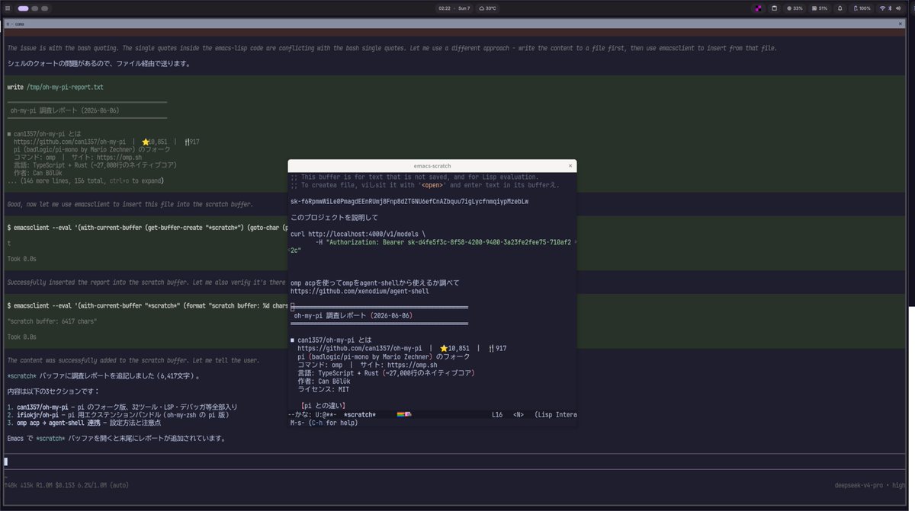Click list item 1 can1357/oh-my-pi in terminal
This screenshot has height=511, width=915.
[x=122, y=407]
